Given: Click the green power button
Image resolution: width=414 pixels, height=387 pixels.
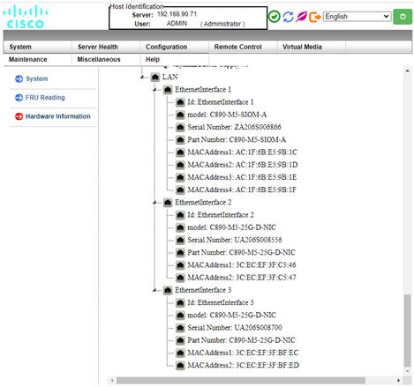Looking at the screenshot, I should (403, 17).
